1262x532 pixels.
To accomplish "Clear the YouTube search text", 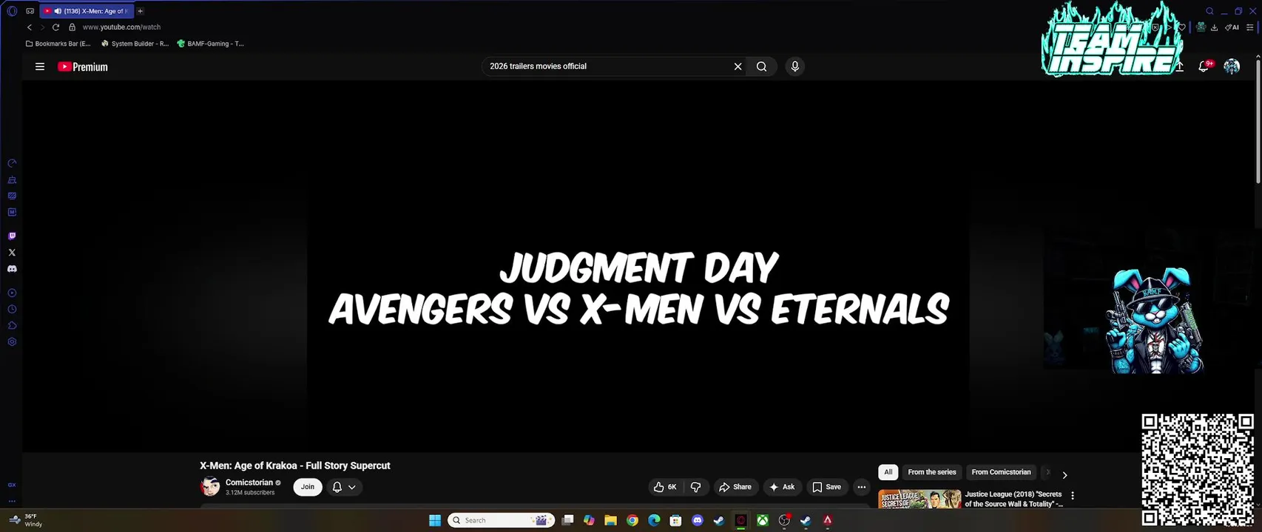I will [x=738, y=66].
